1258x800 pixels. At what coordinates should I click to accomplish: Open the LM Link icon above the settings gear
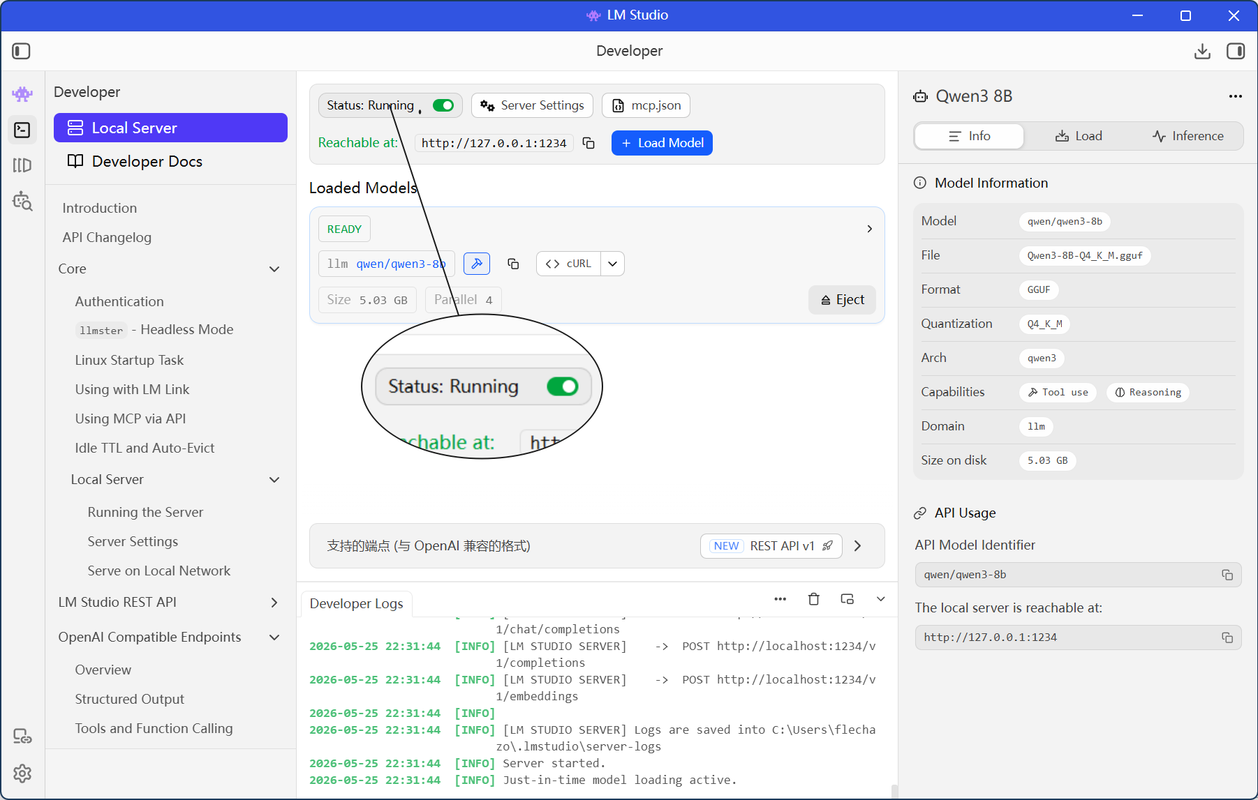click(22, 736)
